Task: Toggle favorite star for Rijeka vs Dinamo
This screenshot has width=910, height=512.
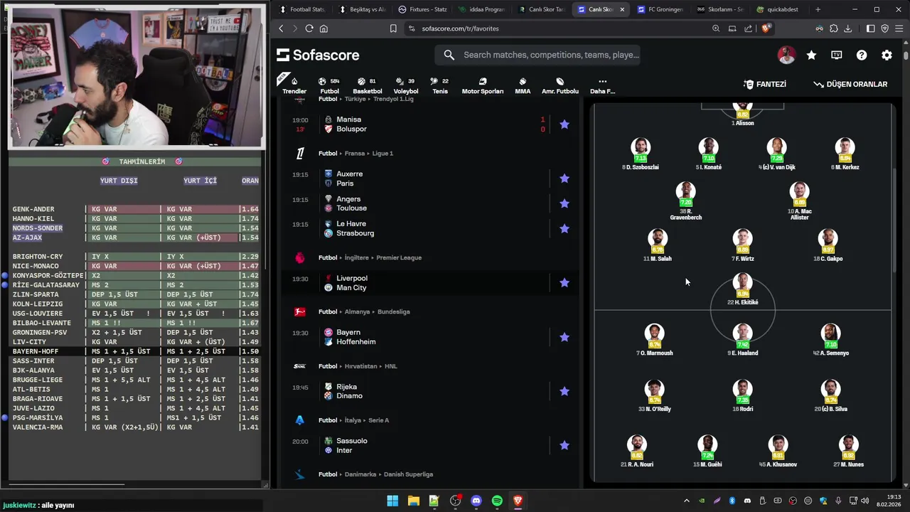Action: pyautogui.click(x=564, y=391)
